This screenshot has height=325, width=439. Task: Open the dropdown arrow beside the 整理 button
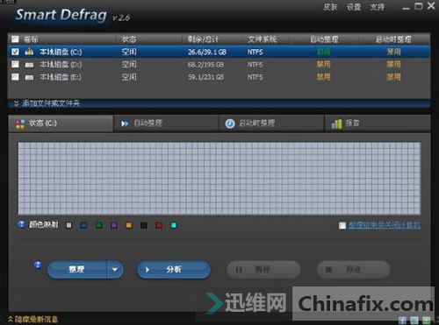pyautogui.click(x=115, y=270)
